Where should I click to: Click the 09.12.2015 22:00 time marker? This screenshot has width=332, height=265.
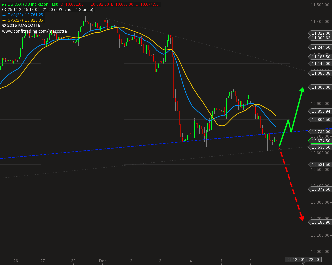tap(303, 259)
